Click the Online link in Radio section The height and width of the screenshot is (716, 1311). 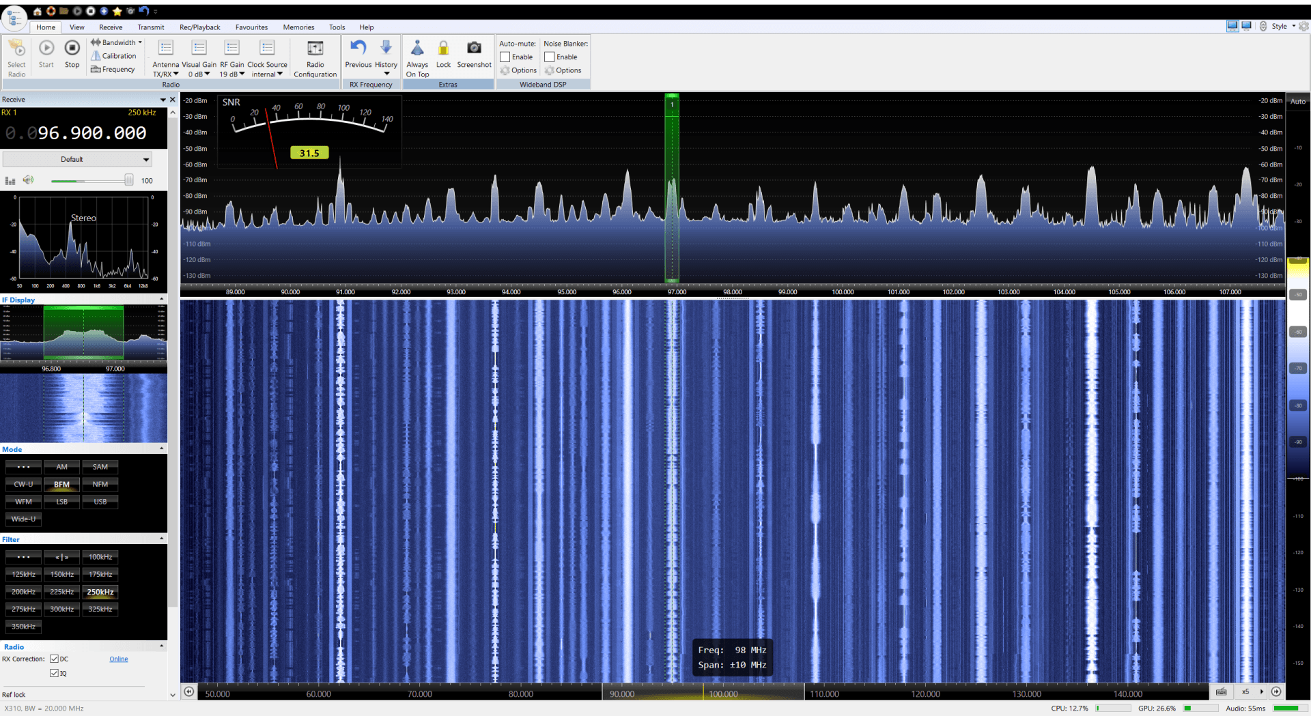[118, 659]
